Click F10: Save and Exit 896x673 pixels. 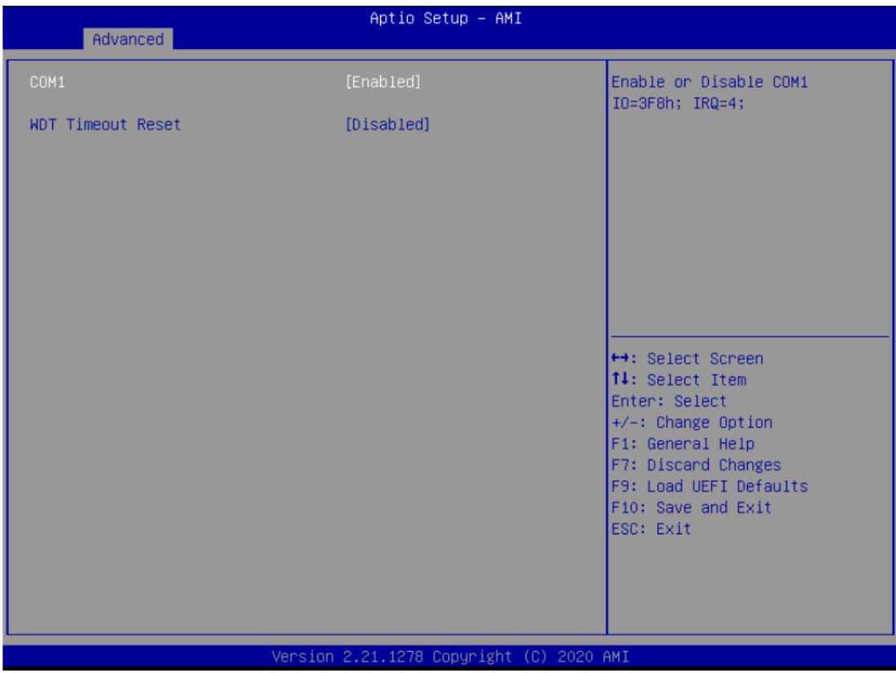[692, 507]
